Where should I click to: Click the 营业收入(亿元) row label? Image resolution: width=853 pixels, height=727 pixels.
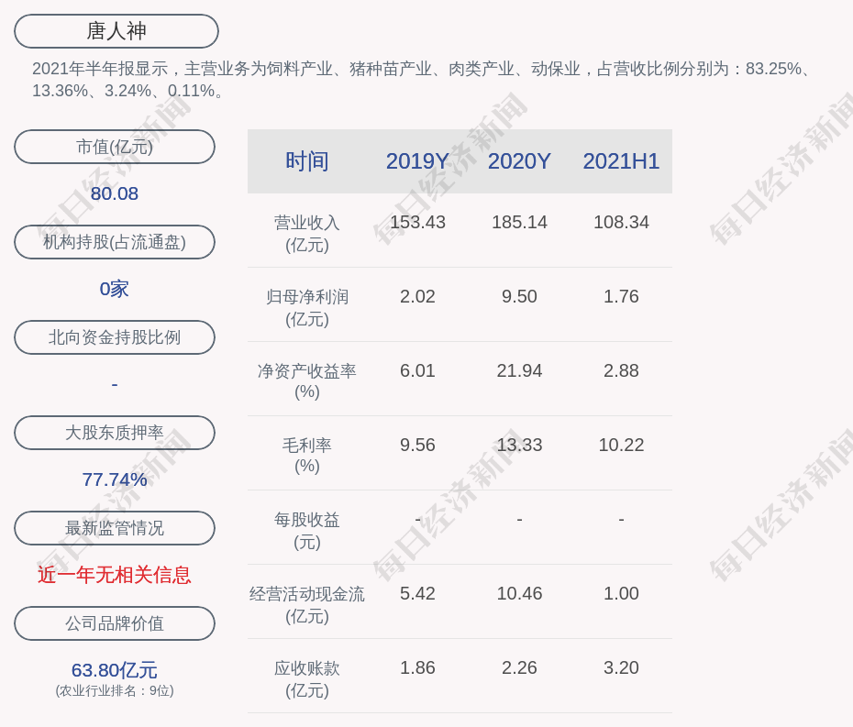click(307, 233)
